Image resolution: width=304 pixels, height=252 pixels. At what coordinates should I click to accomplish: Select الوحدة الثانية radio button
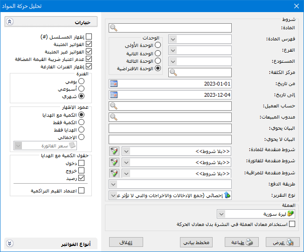(158, 53)
